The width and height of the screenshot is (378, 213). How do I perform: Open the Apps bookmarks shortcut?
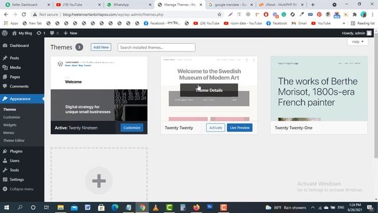point(11,24)
